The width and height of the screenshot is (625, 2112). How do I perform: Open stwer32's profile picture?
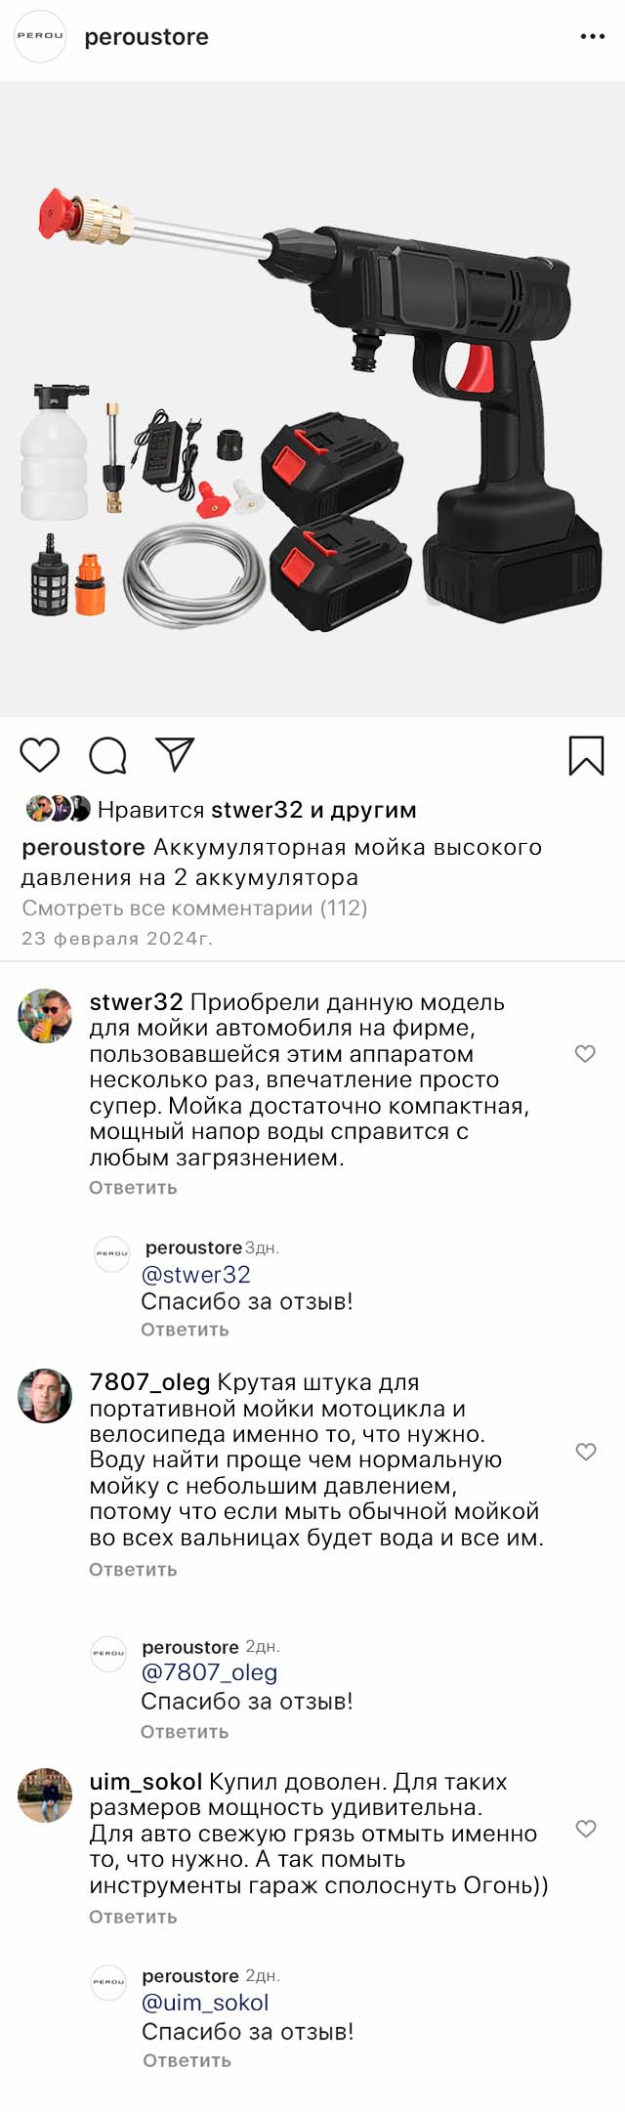coord(45,1015)
